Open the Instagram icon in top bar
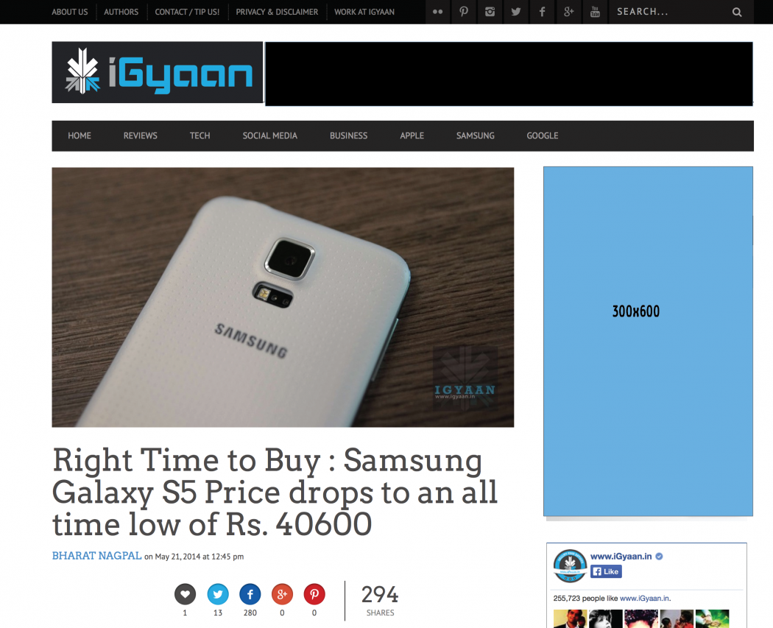The width and height of the screenshot is (773, 628). tap(490, 12)
